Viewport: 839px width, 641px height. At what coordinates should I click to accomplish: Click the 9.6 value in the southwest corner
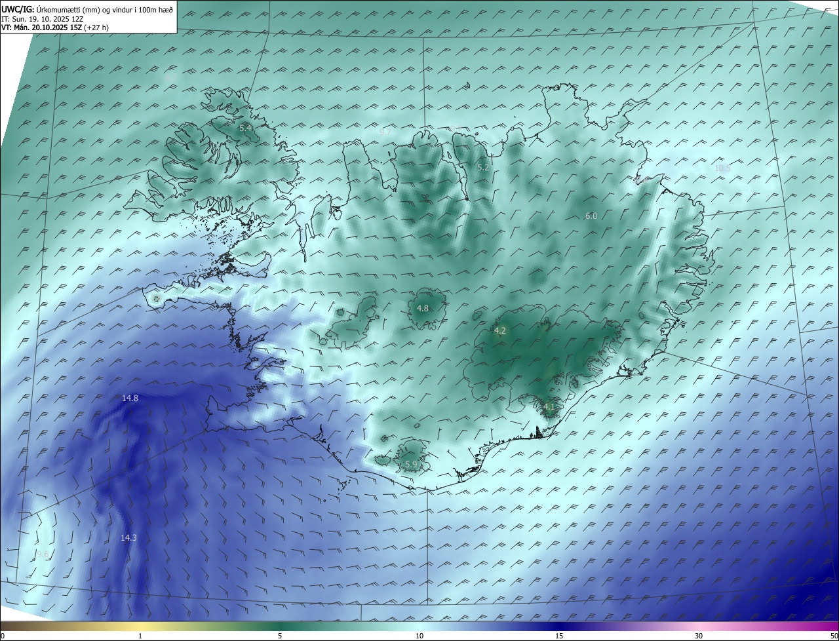point(43,554)
